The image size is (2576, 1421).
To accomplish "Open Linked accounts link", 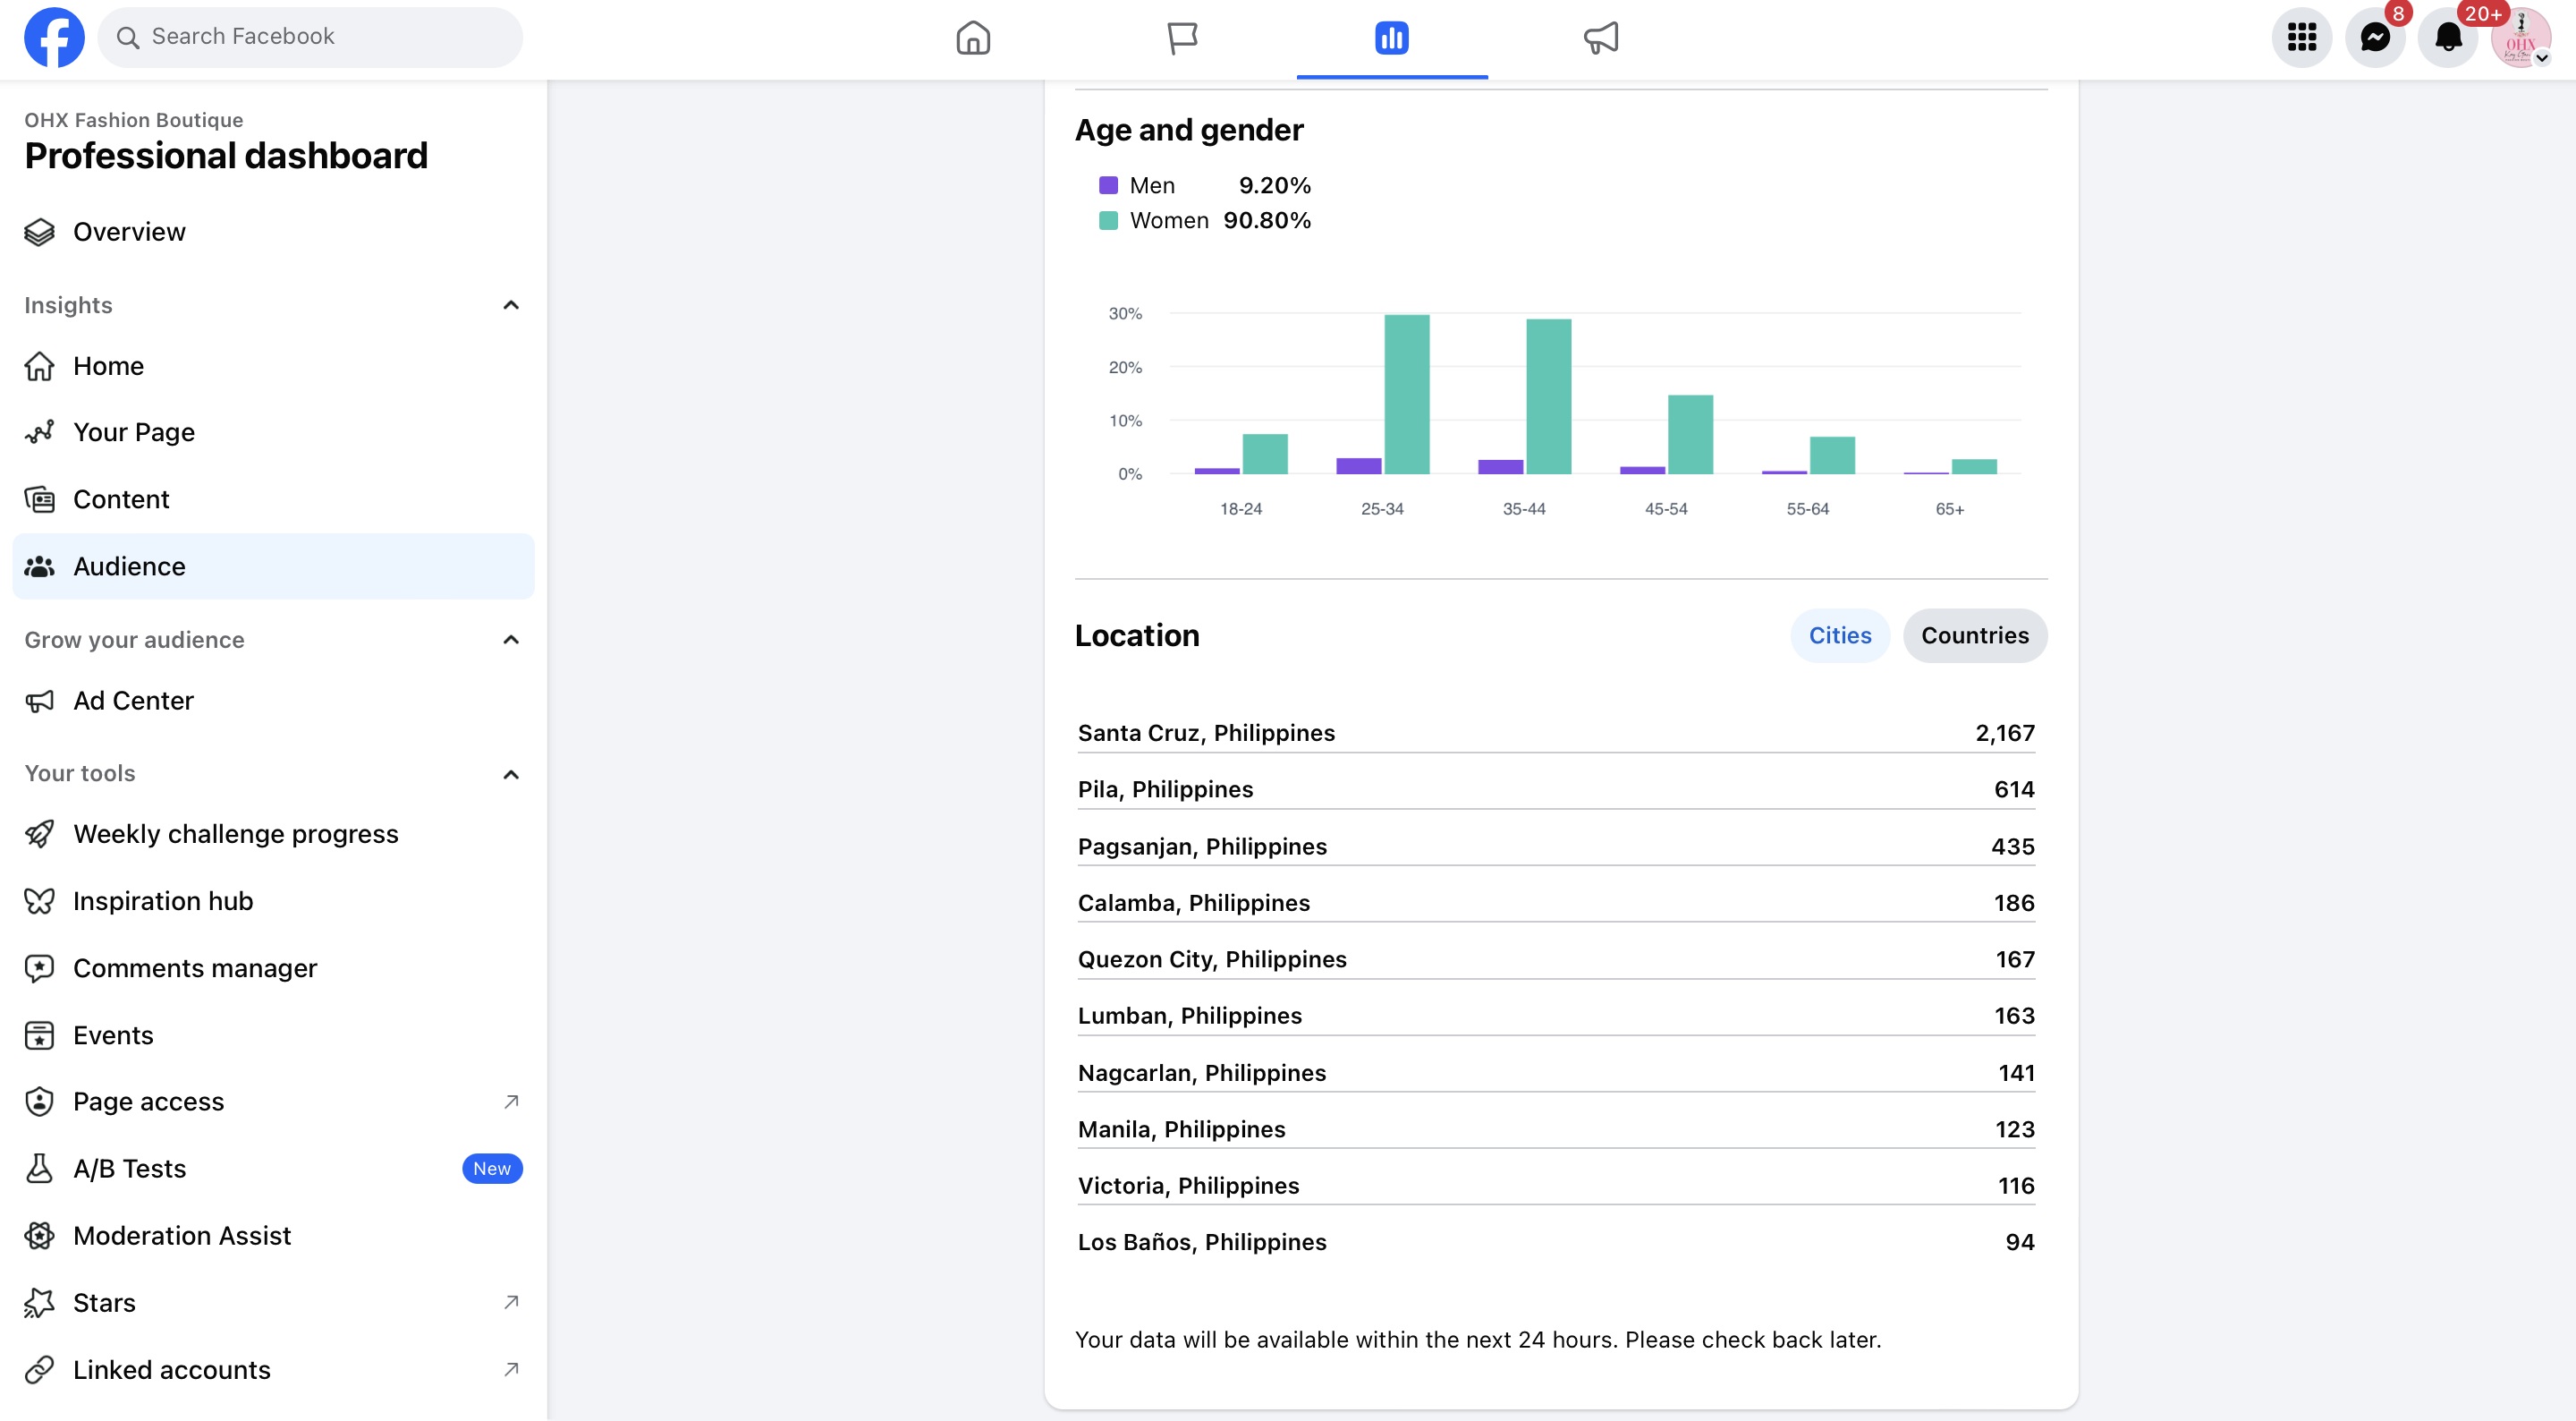I will 172,1369.
